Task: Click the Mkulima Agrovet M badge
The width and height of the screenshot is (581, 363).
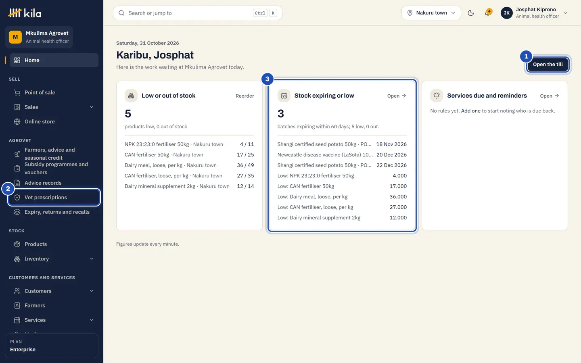Action: [x=15, y=37]
